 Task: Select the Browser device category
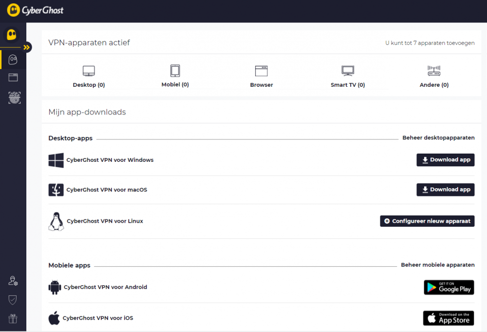pyautogui.click(x=262, y=77)
